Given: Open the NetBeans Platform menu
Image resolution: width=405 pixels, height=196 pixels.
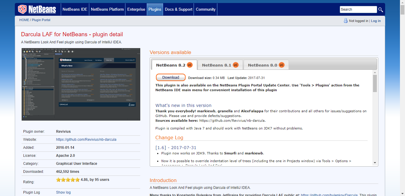Looking at the screenshot, I should (107, 9).
